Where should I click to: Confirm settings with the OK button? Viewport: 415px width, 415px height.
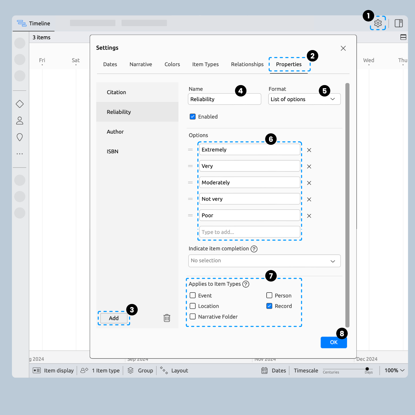pyautogui.click(x=334, y=342)
